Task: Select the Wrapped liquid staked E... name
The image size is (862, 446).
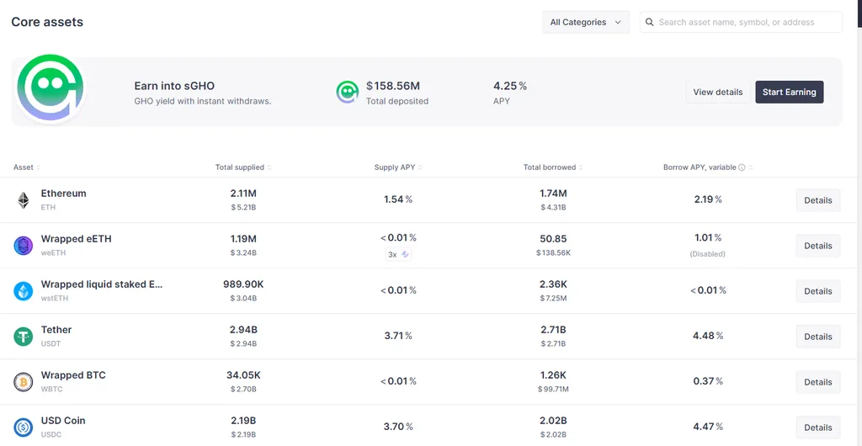Action: pos(102,284)
